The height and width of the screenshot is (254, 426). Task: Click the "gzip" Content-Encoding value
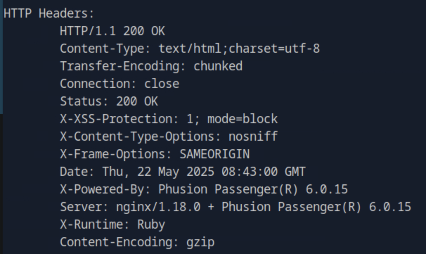[200, 242]
